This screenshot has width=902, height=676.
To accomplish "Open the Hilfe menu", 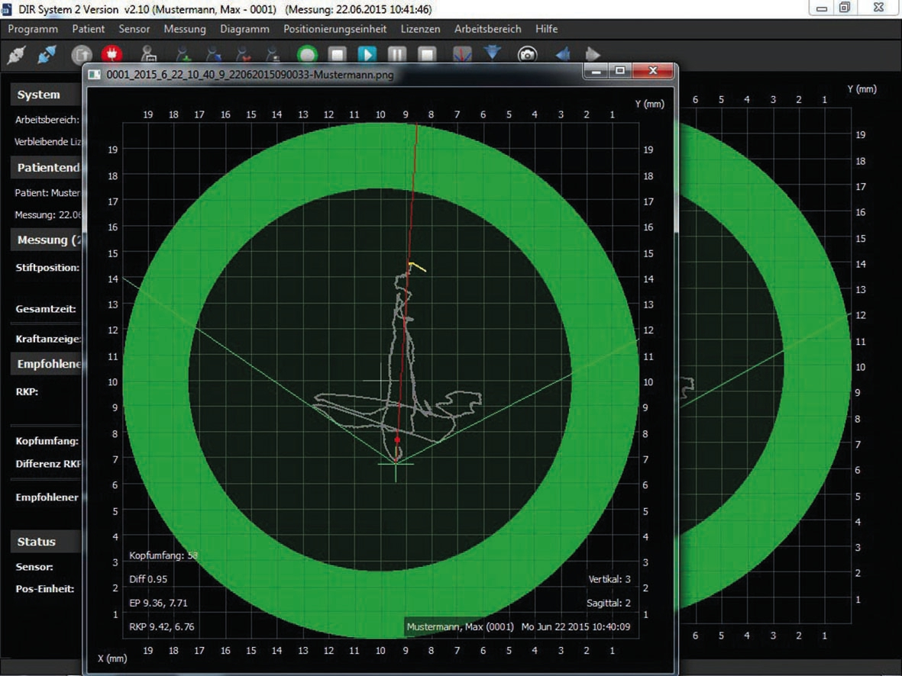I will pyautogui.click(x=547, y=29).
